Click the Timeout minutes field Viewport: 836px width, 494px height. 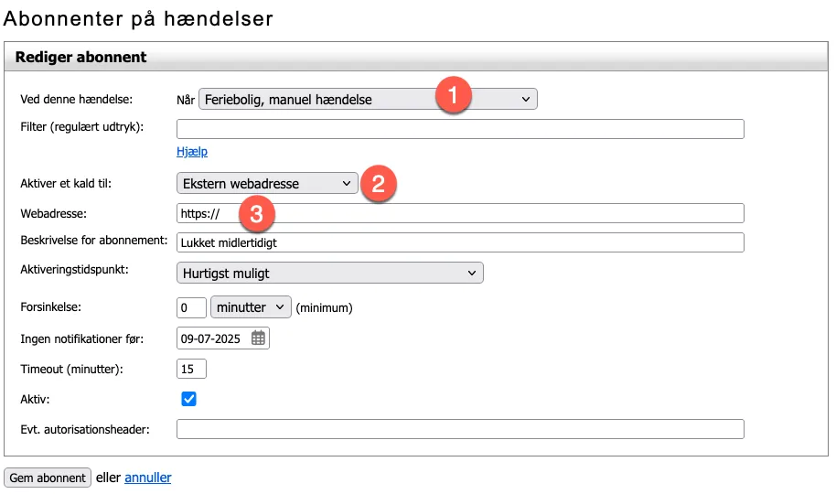pos(191,369)
